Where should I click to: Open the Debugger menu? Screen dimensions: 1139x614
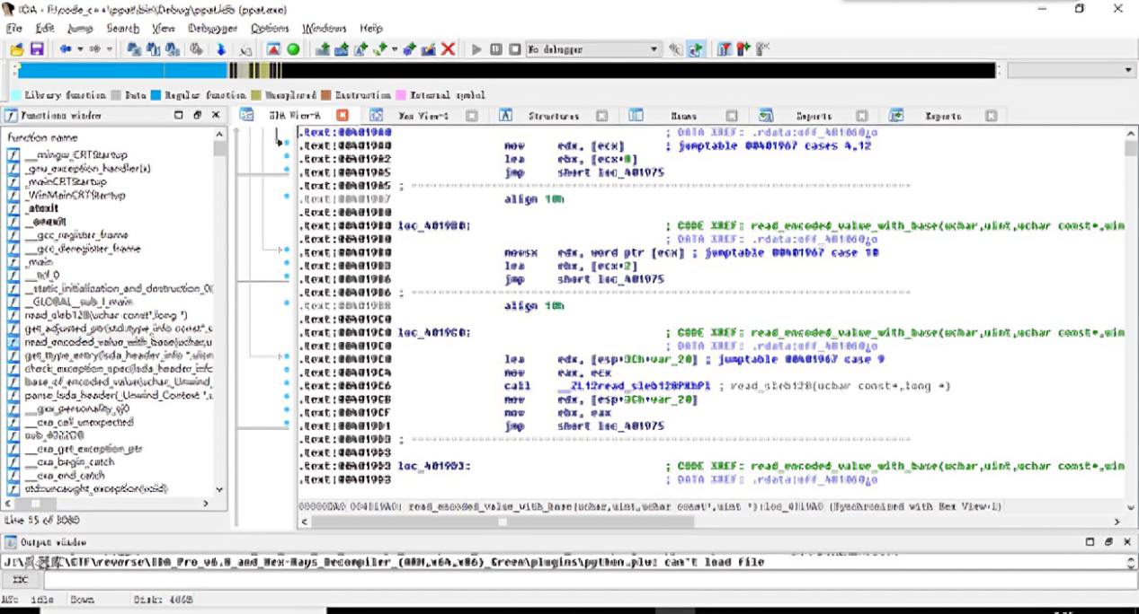(212, 29)
